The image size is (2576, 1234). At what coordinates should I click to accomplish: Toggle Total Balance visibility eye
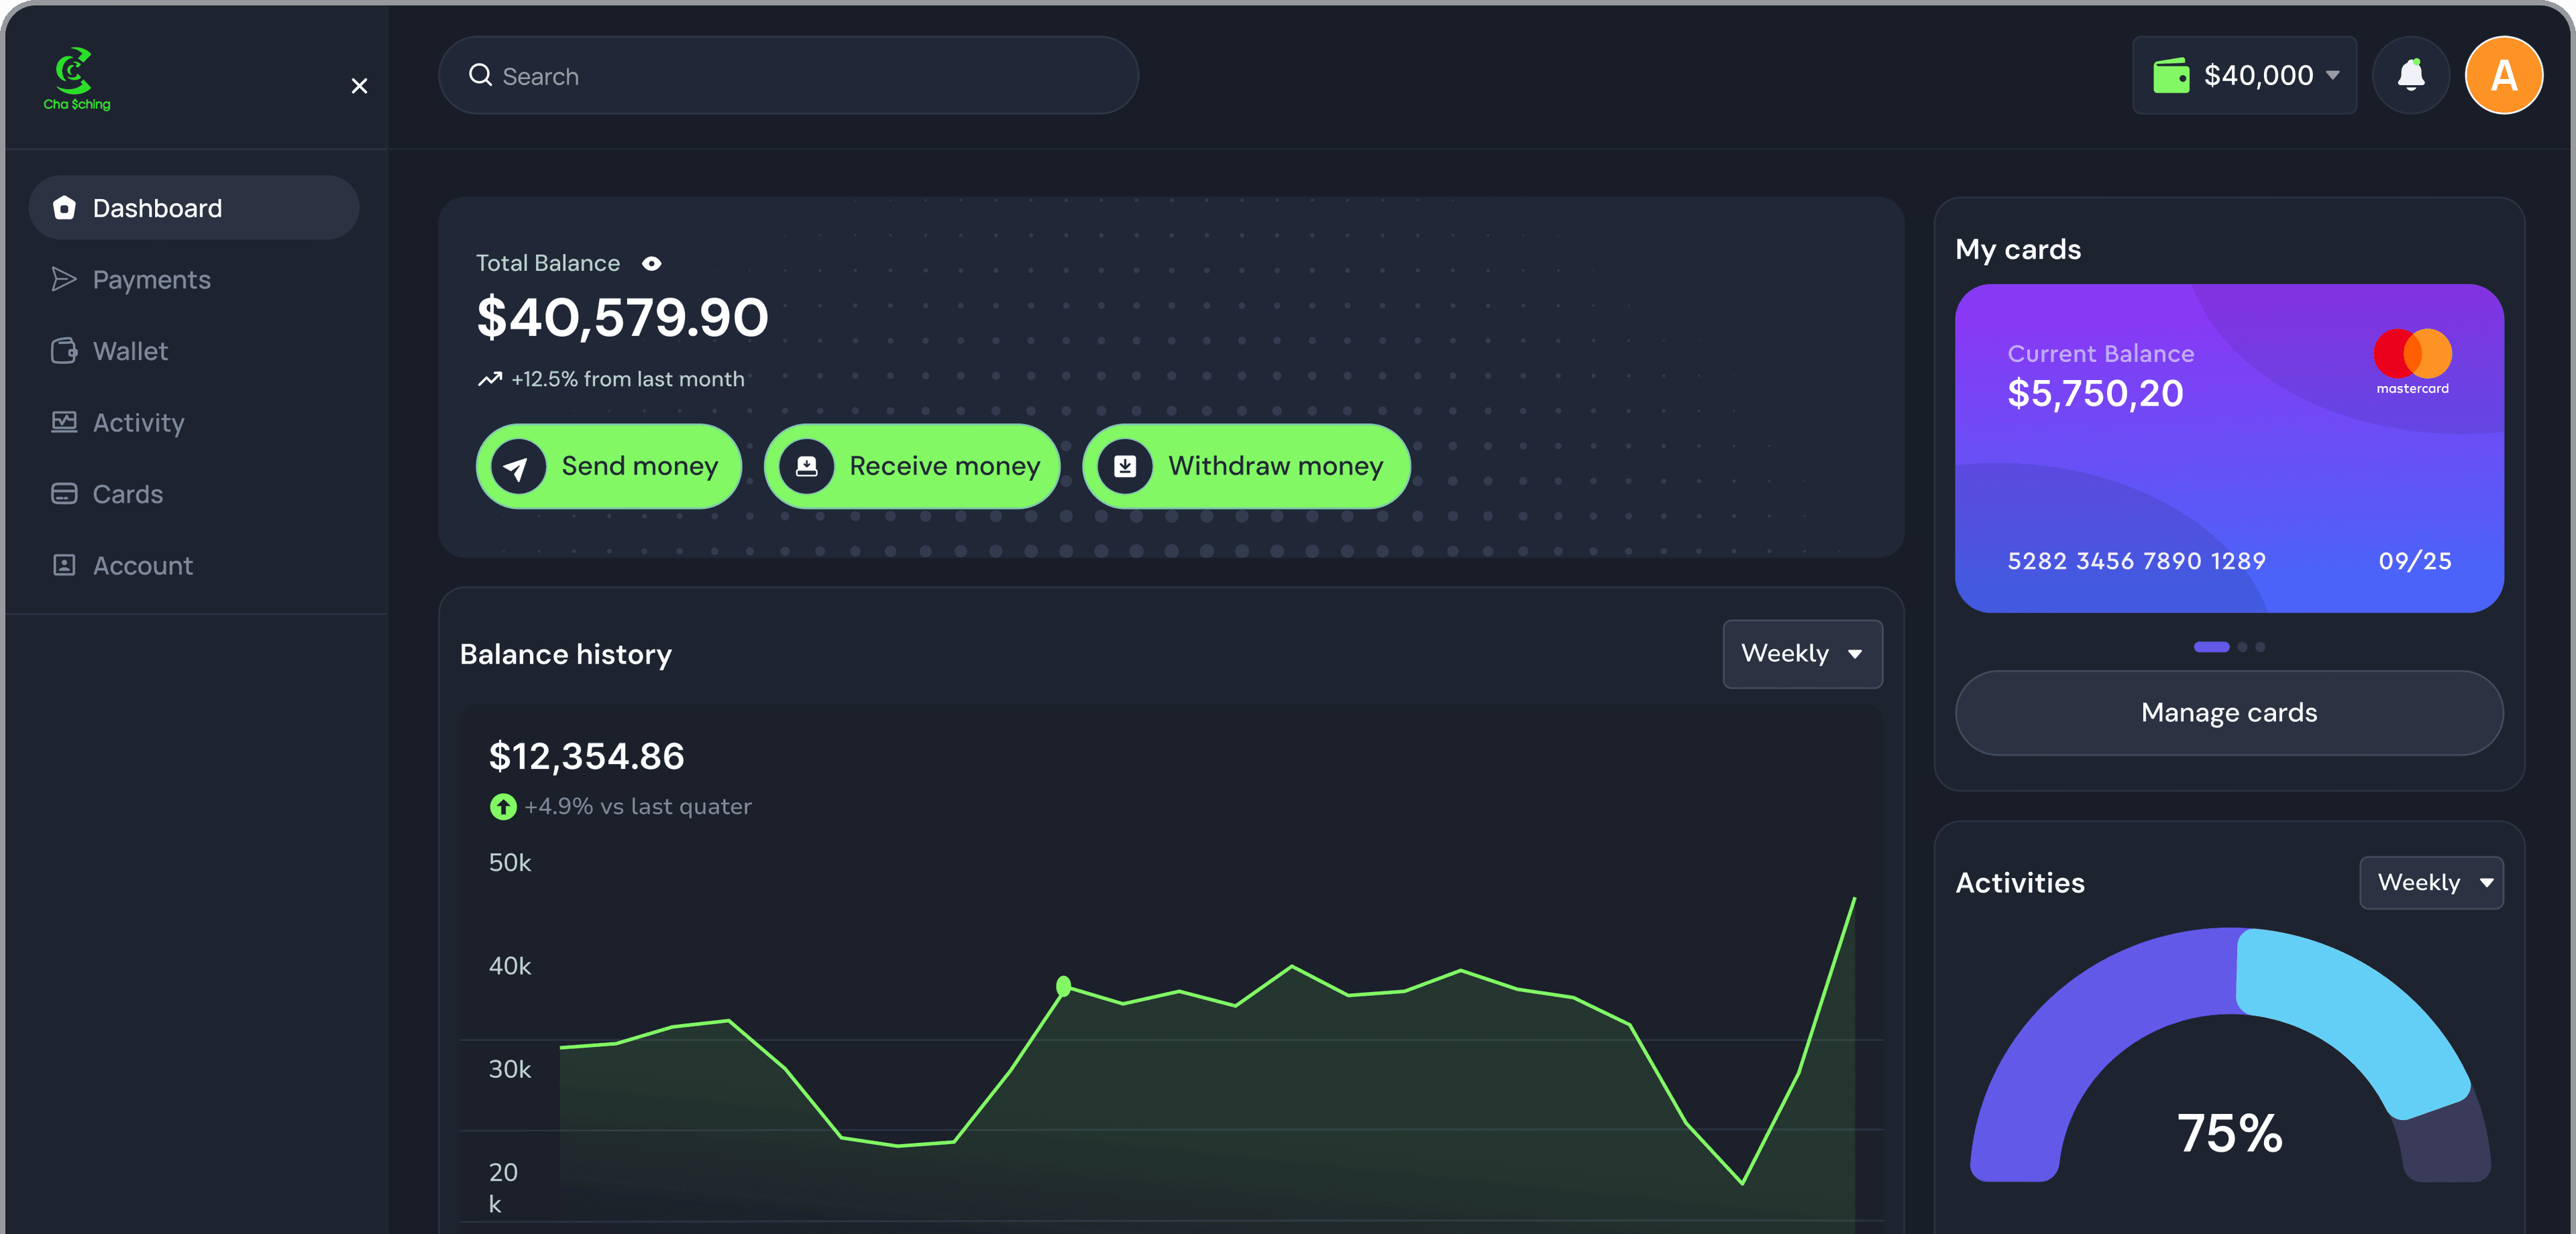652,264
